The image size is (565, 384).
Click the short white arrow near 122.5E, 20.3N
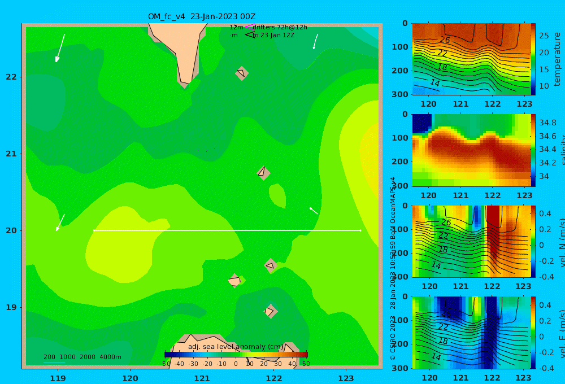tap(314, 211)
